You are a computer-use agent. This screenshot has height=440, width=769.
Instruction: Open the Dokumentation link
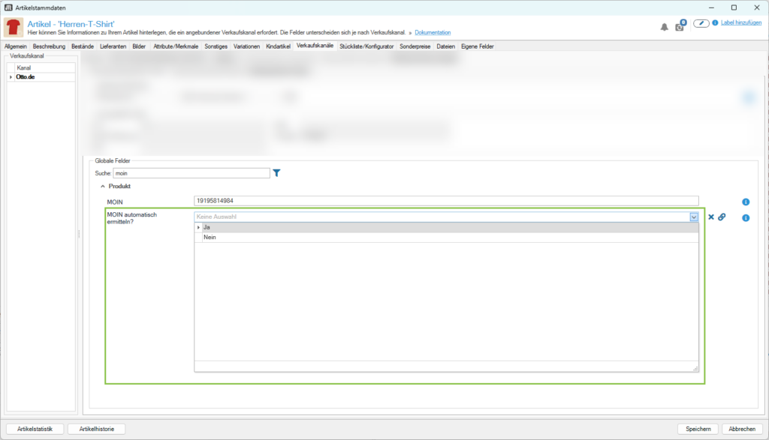433,33
